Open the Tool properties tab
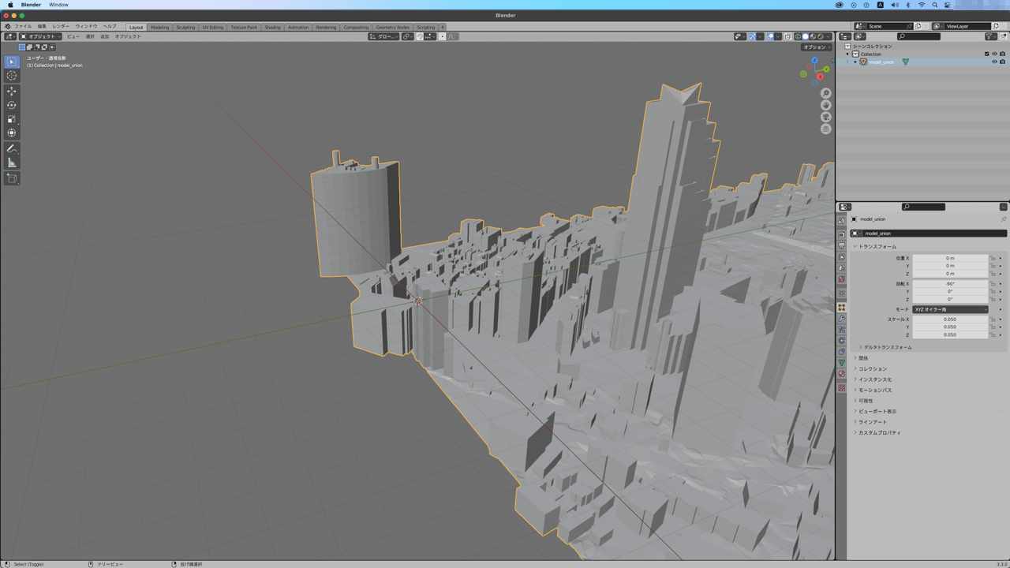This screenshot has height=568, width=1010. 841,221
